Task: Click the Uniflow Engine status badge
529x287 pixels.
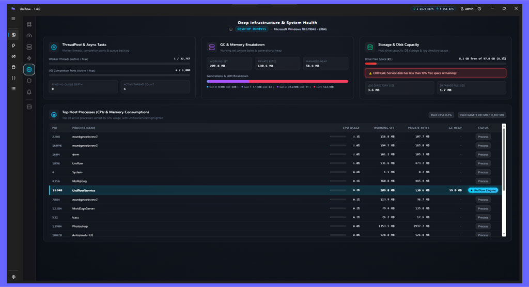Action: [483, 190]
